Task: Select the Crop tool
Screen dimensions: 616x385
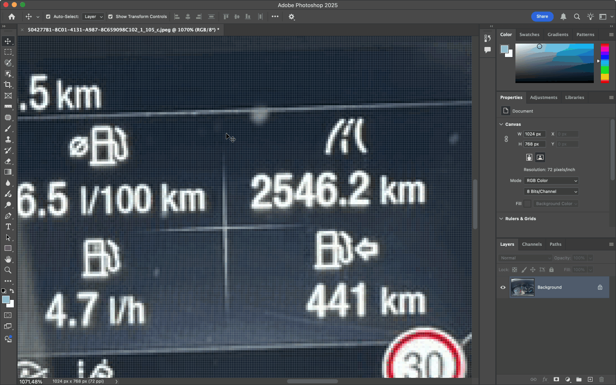Action: [8, 85]
